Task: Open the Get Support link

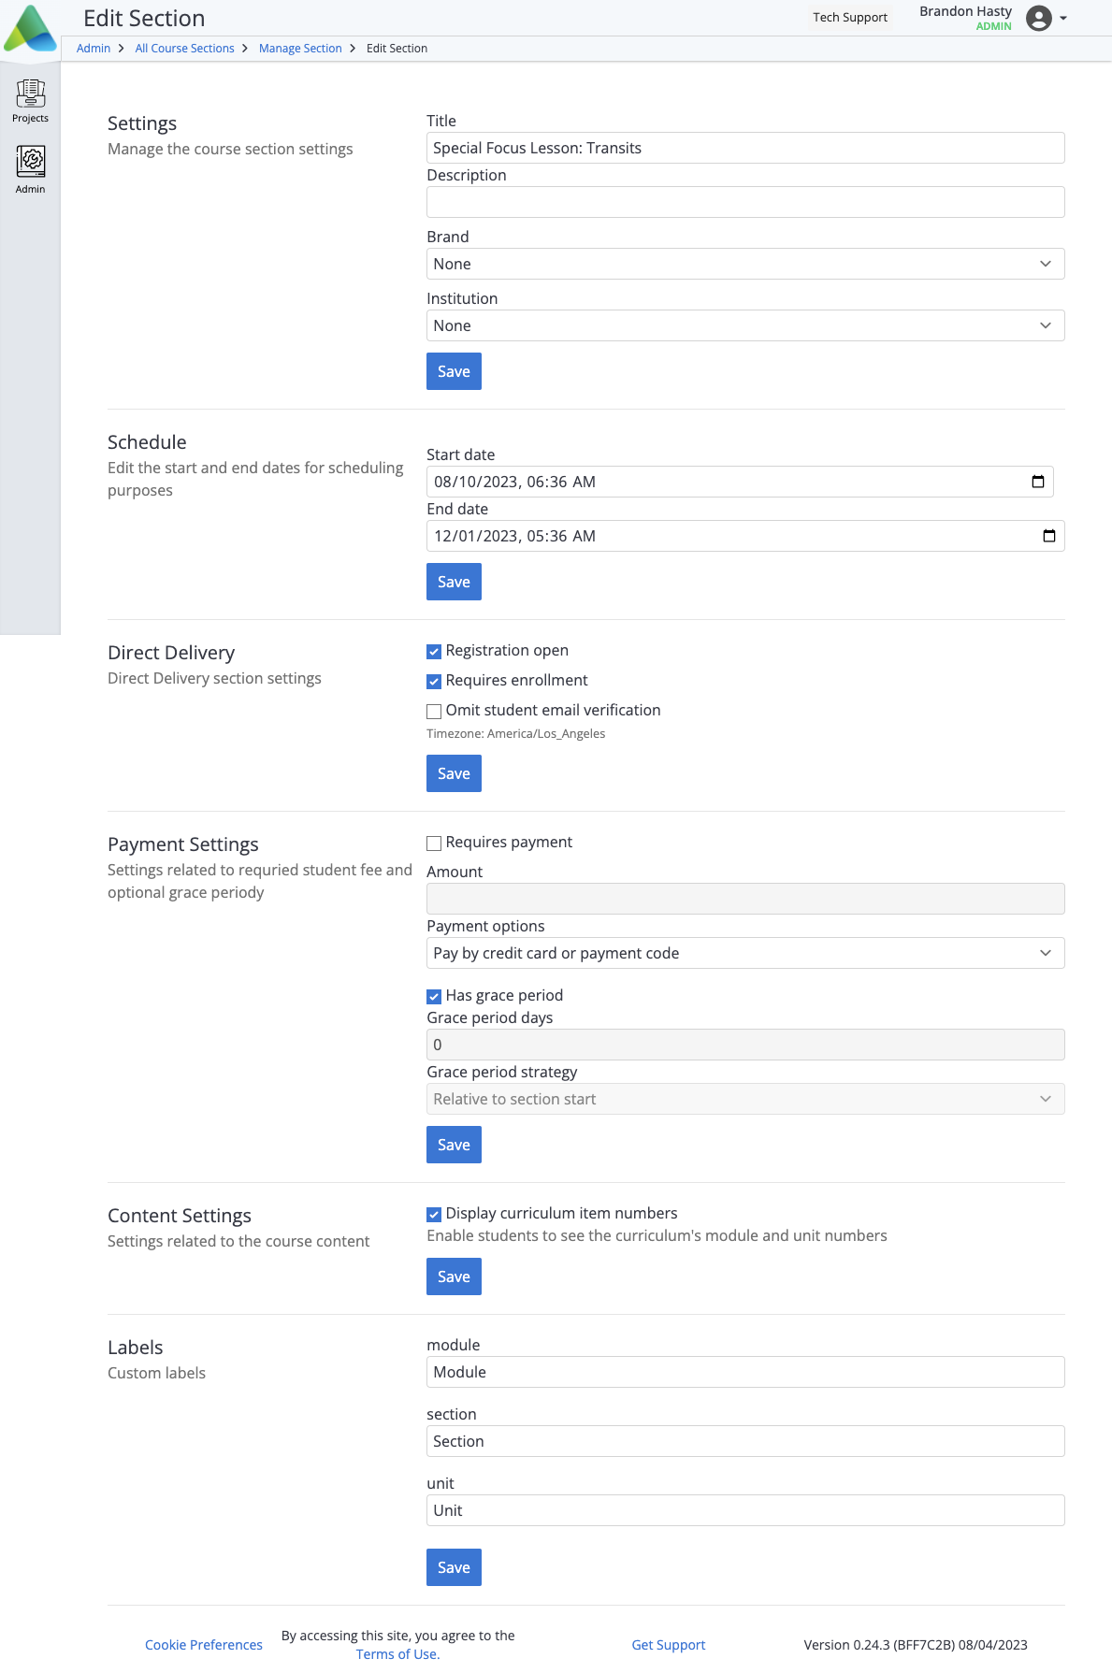Action: pos(669,1645)
